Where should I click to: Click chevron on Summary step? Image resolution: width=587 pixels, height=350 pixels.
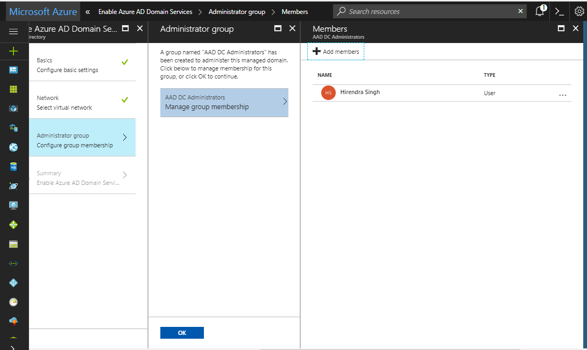tap(125, 175)
